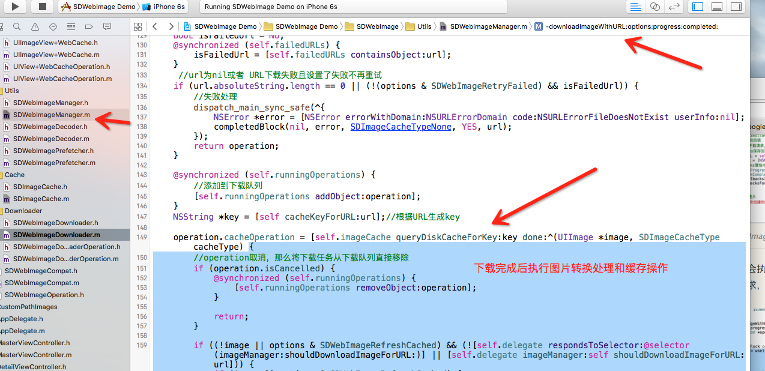Click the activity status Running SDWebImage Demo
The height and width of the screenshot is (371, 765).
(353, 7)
